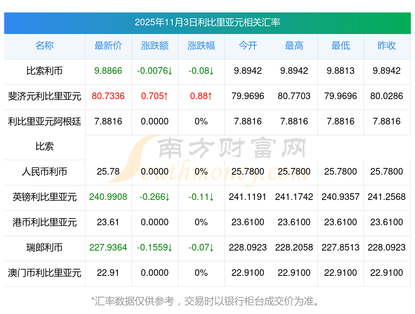This screenshot has height=314, width=415.
Task: Click change percent -0.07↓
Action: (201, 247)
